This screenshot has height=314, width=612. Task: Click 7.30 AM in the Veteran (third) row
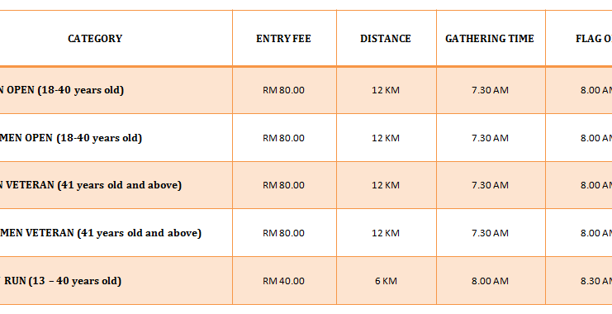pyautogui.click(x=490, y=185)
